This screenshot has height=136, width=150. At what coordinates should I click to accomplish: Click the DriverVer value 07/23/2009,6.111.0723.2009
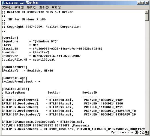click(57, 56)
